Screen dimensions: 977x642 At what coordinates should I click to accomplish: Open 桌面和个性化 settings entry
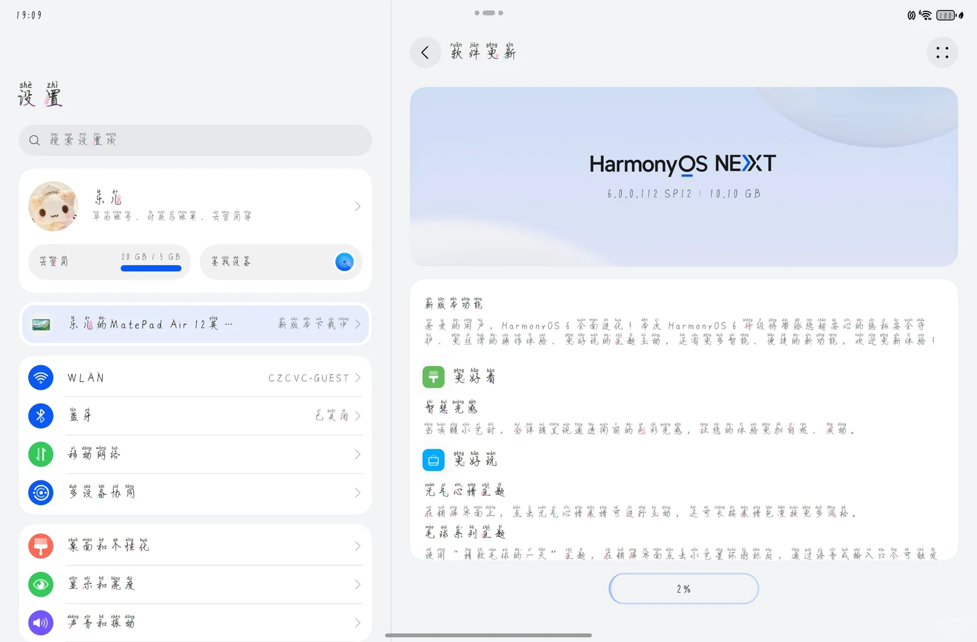pyautogui.click(x=195, y=546)
